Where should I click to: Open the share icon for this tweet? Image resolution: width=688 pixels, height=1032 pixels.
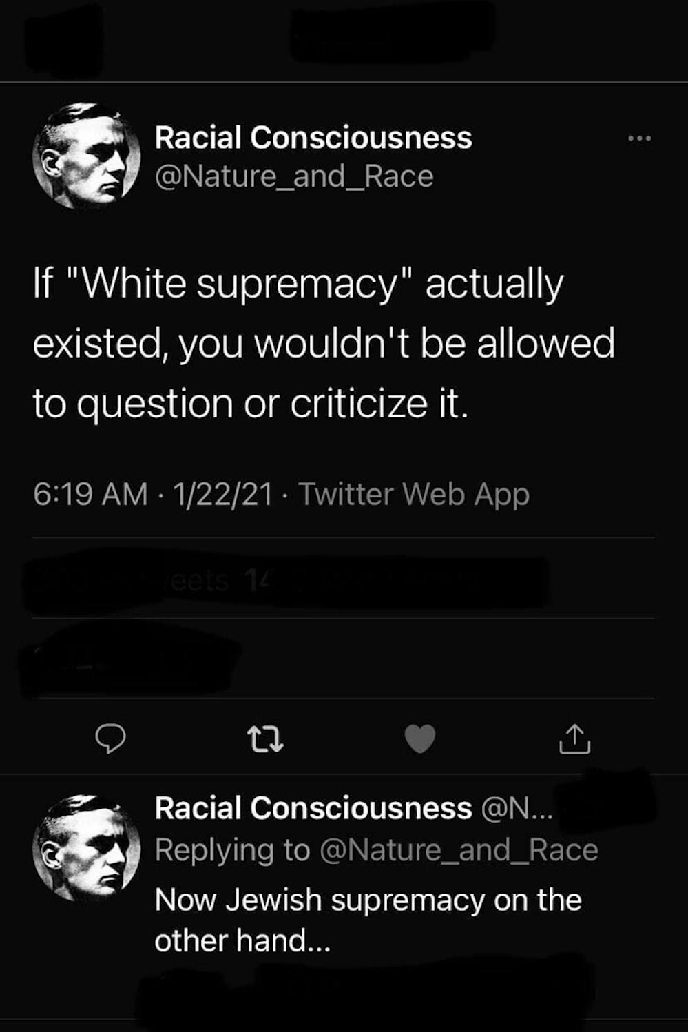[574, 739]
